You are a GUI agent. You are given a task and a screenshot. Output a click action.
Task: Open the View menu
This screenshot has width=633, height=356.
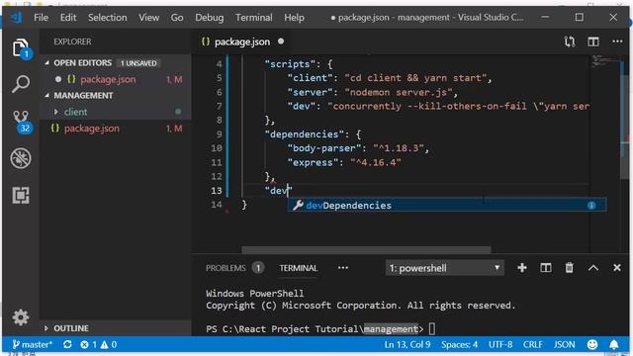coord(149,18)
